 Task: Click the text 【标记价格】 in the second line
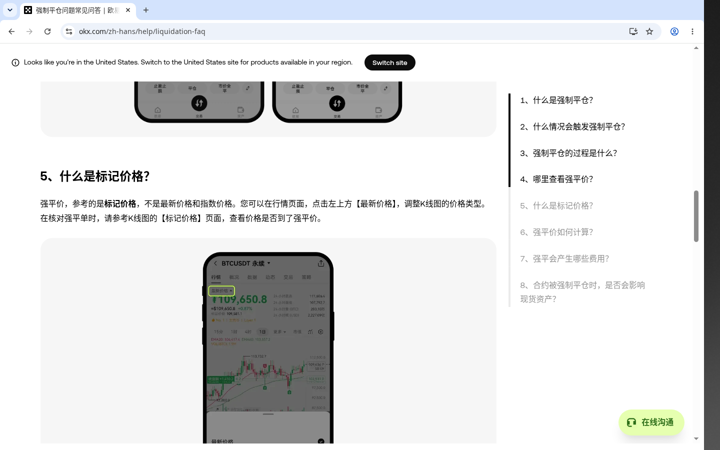tap(181, 218)
